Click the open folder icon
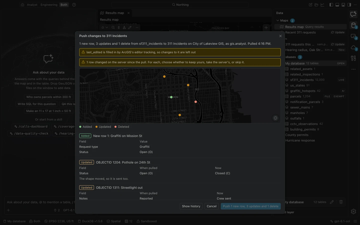 (x=316, y=5)
